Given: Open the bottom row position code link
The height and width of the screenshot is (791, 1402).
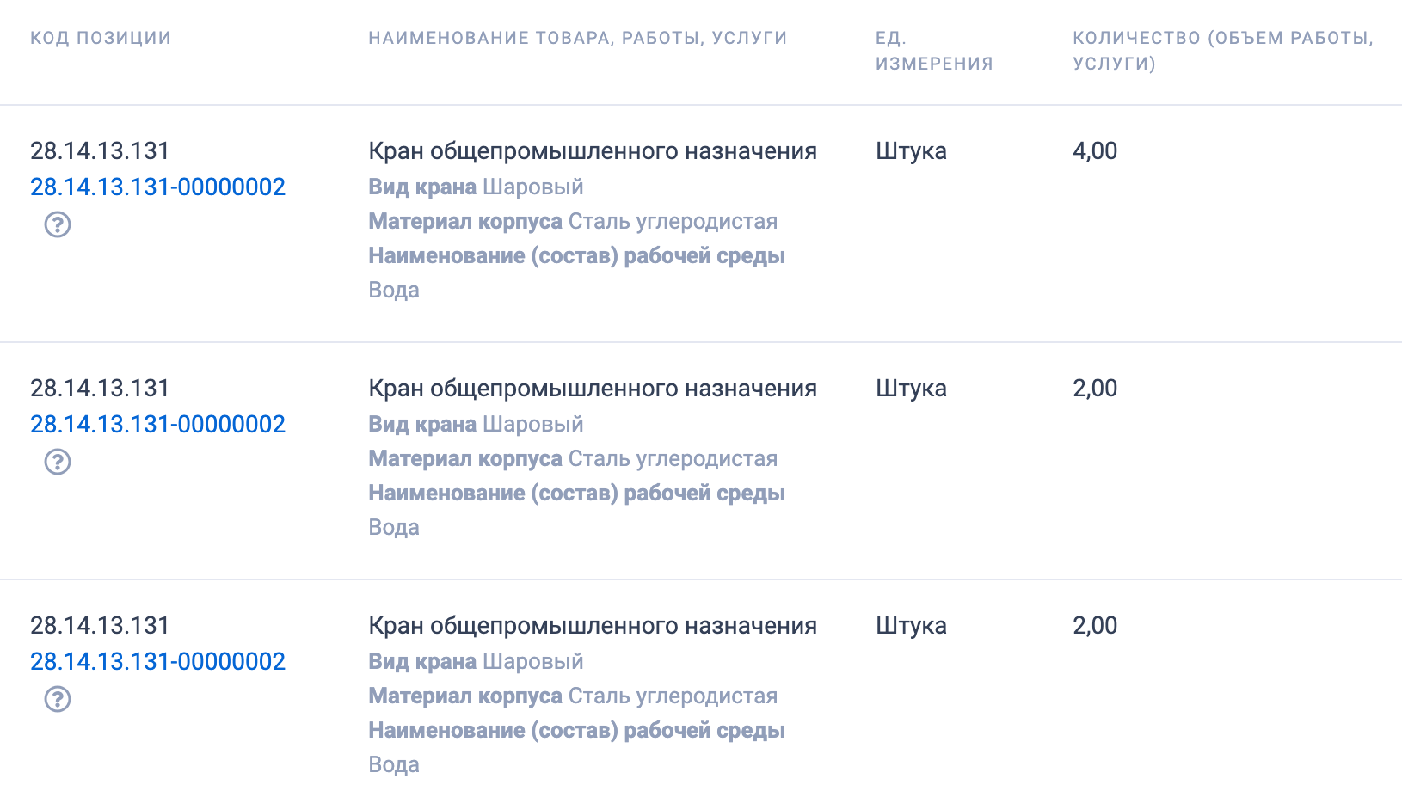Looking at the screenshot, I should pyautogui.click(x=158, y=661).
